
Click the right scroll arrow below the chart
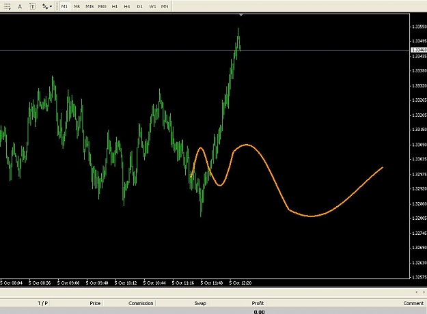point(424,292)
